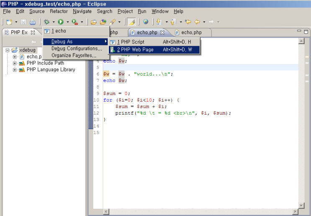Click the editor vertical scrollbar up arrow
This screenshot has height=216, width=311.
point(301,41)
